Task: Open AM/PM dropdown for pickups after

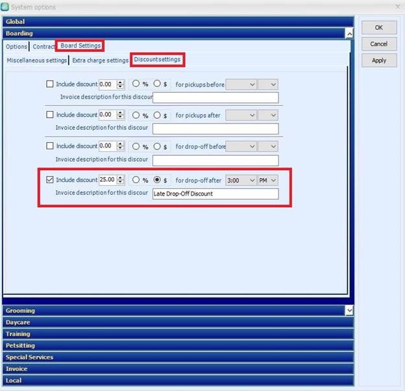Action: pyautogui.click(x=268, y=115)
